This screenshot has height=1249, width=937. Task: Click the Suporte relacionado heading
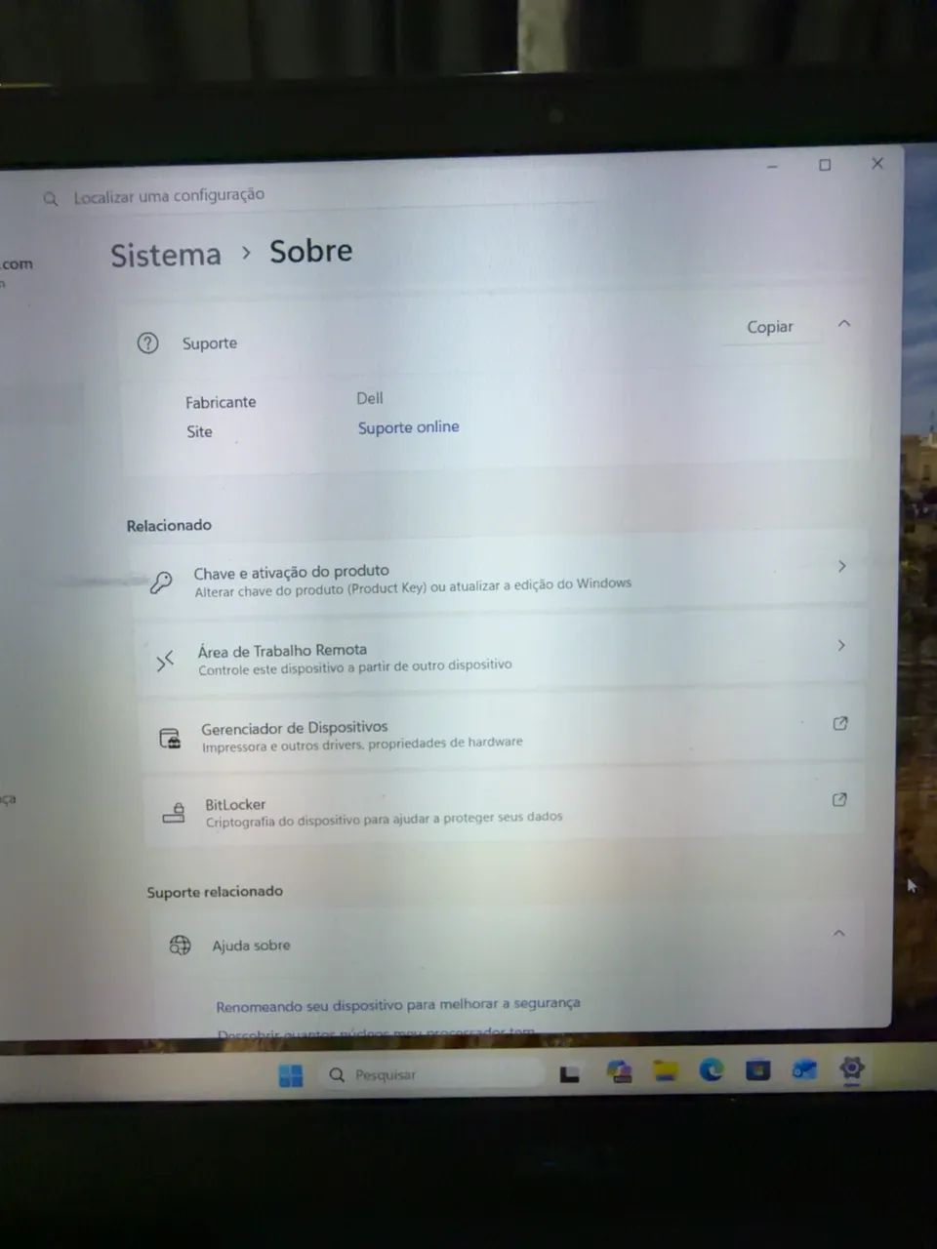[215, 892]
